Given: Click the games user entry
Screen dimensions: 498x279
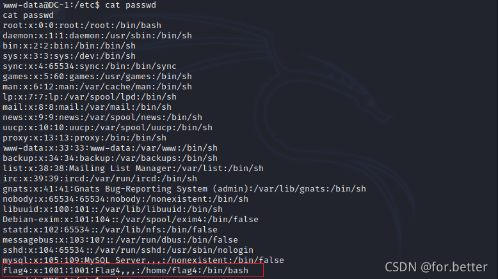Looking at the screenshot, I should (x=97, y=77).
